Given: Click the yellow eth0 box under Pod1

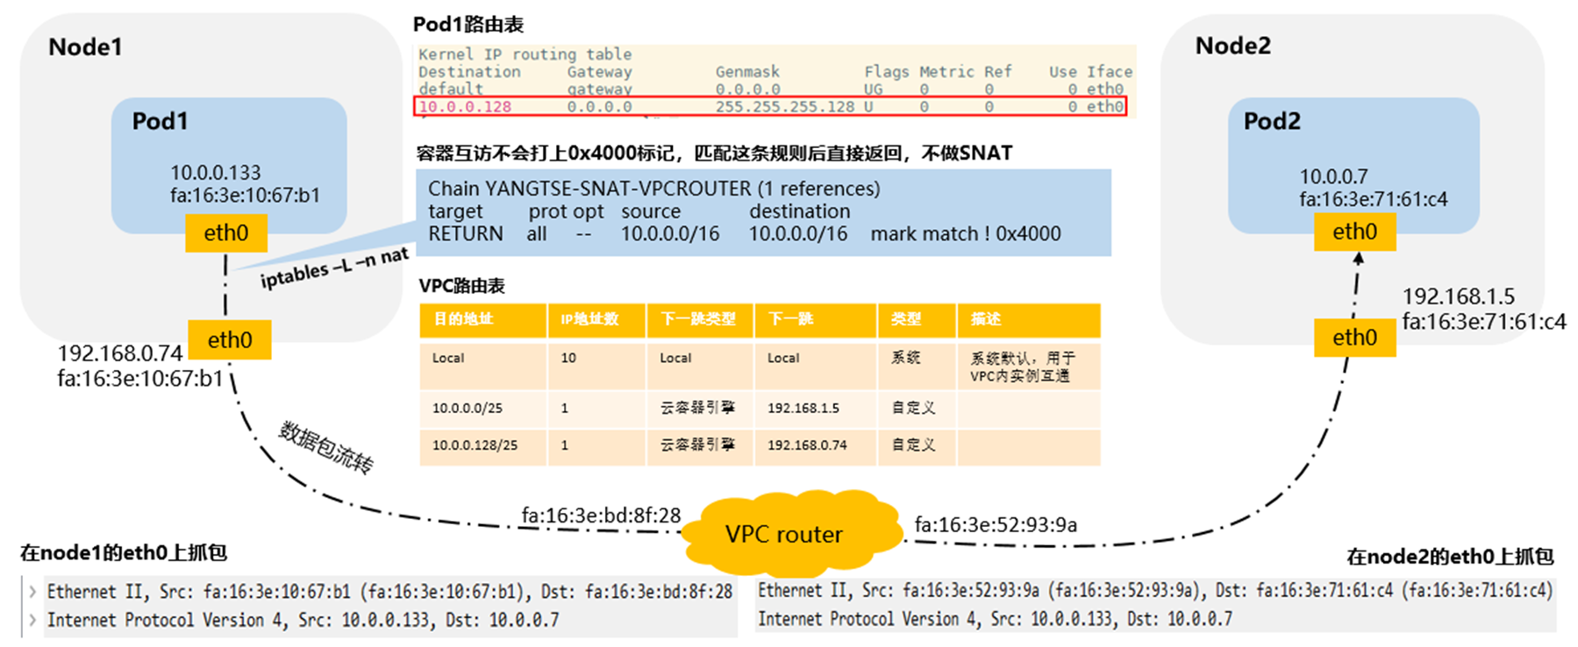Looking at the screenshot, I should point(226,233).
